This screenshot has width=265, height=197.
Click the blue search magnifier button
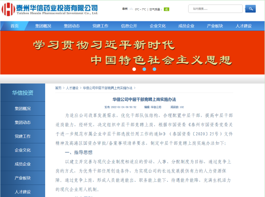point(250,9)
